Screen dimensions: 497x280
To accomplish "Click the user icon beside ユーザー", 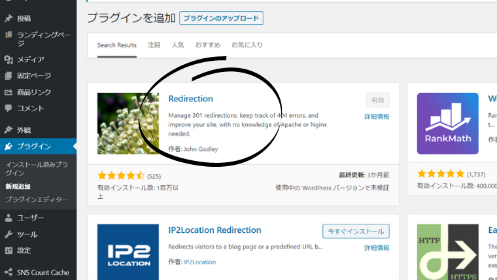I will point(9,218).
